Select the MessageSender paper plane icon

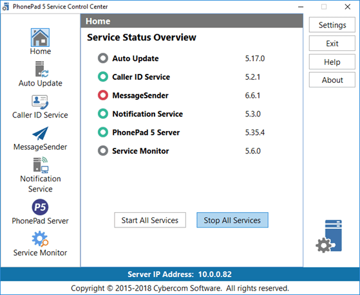[41, 133]
